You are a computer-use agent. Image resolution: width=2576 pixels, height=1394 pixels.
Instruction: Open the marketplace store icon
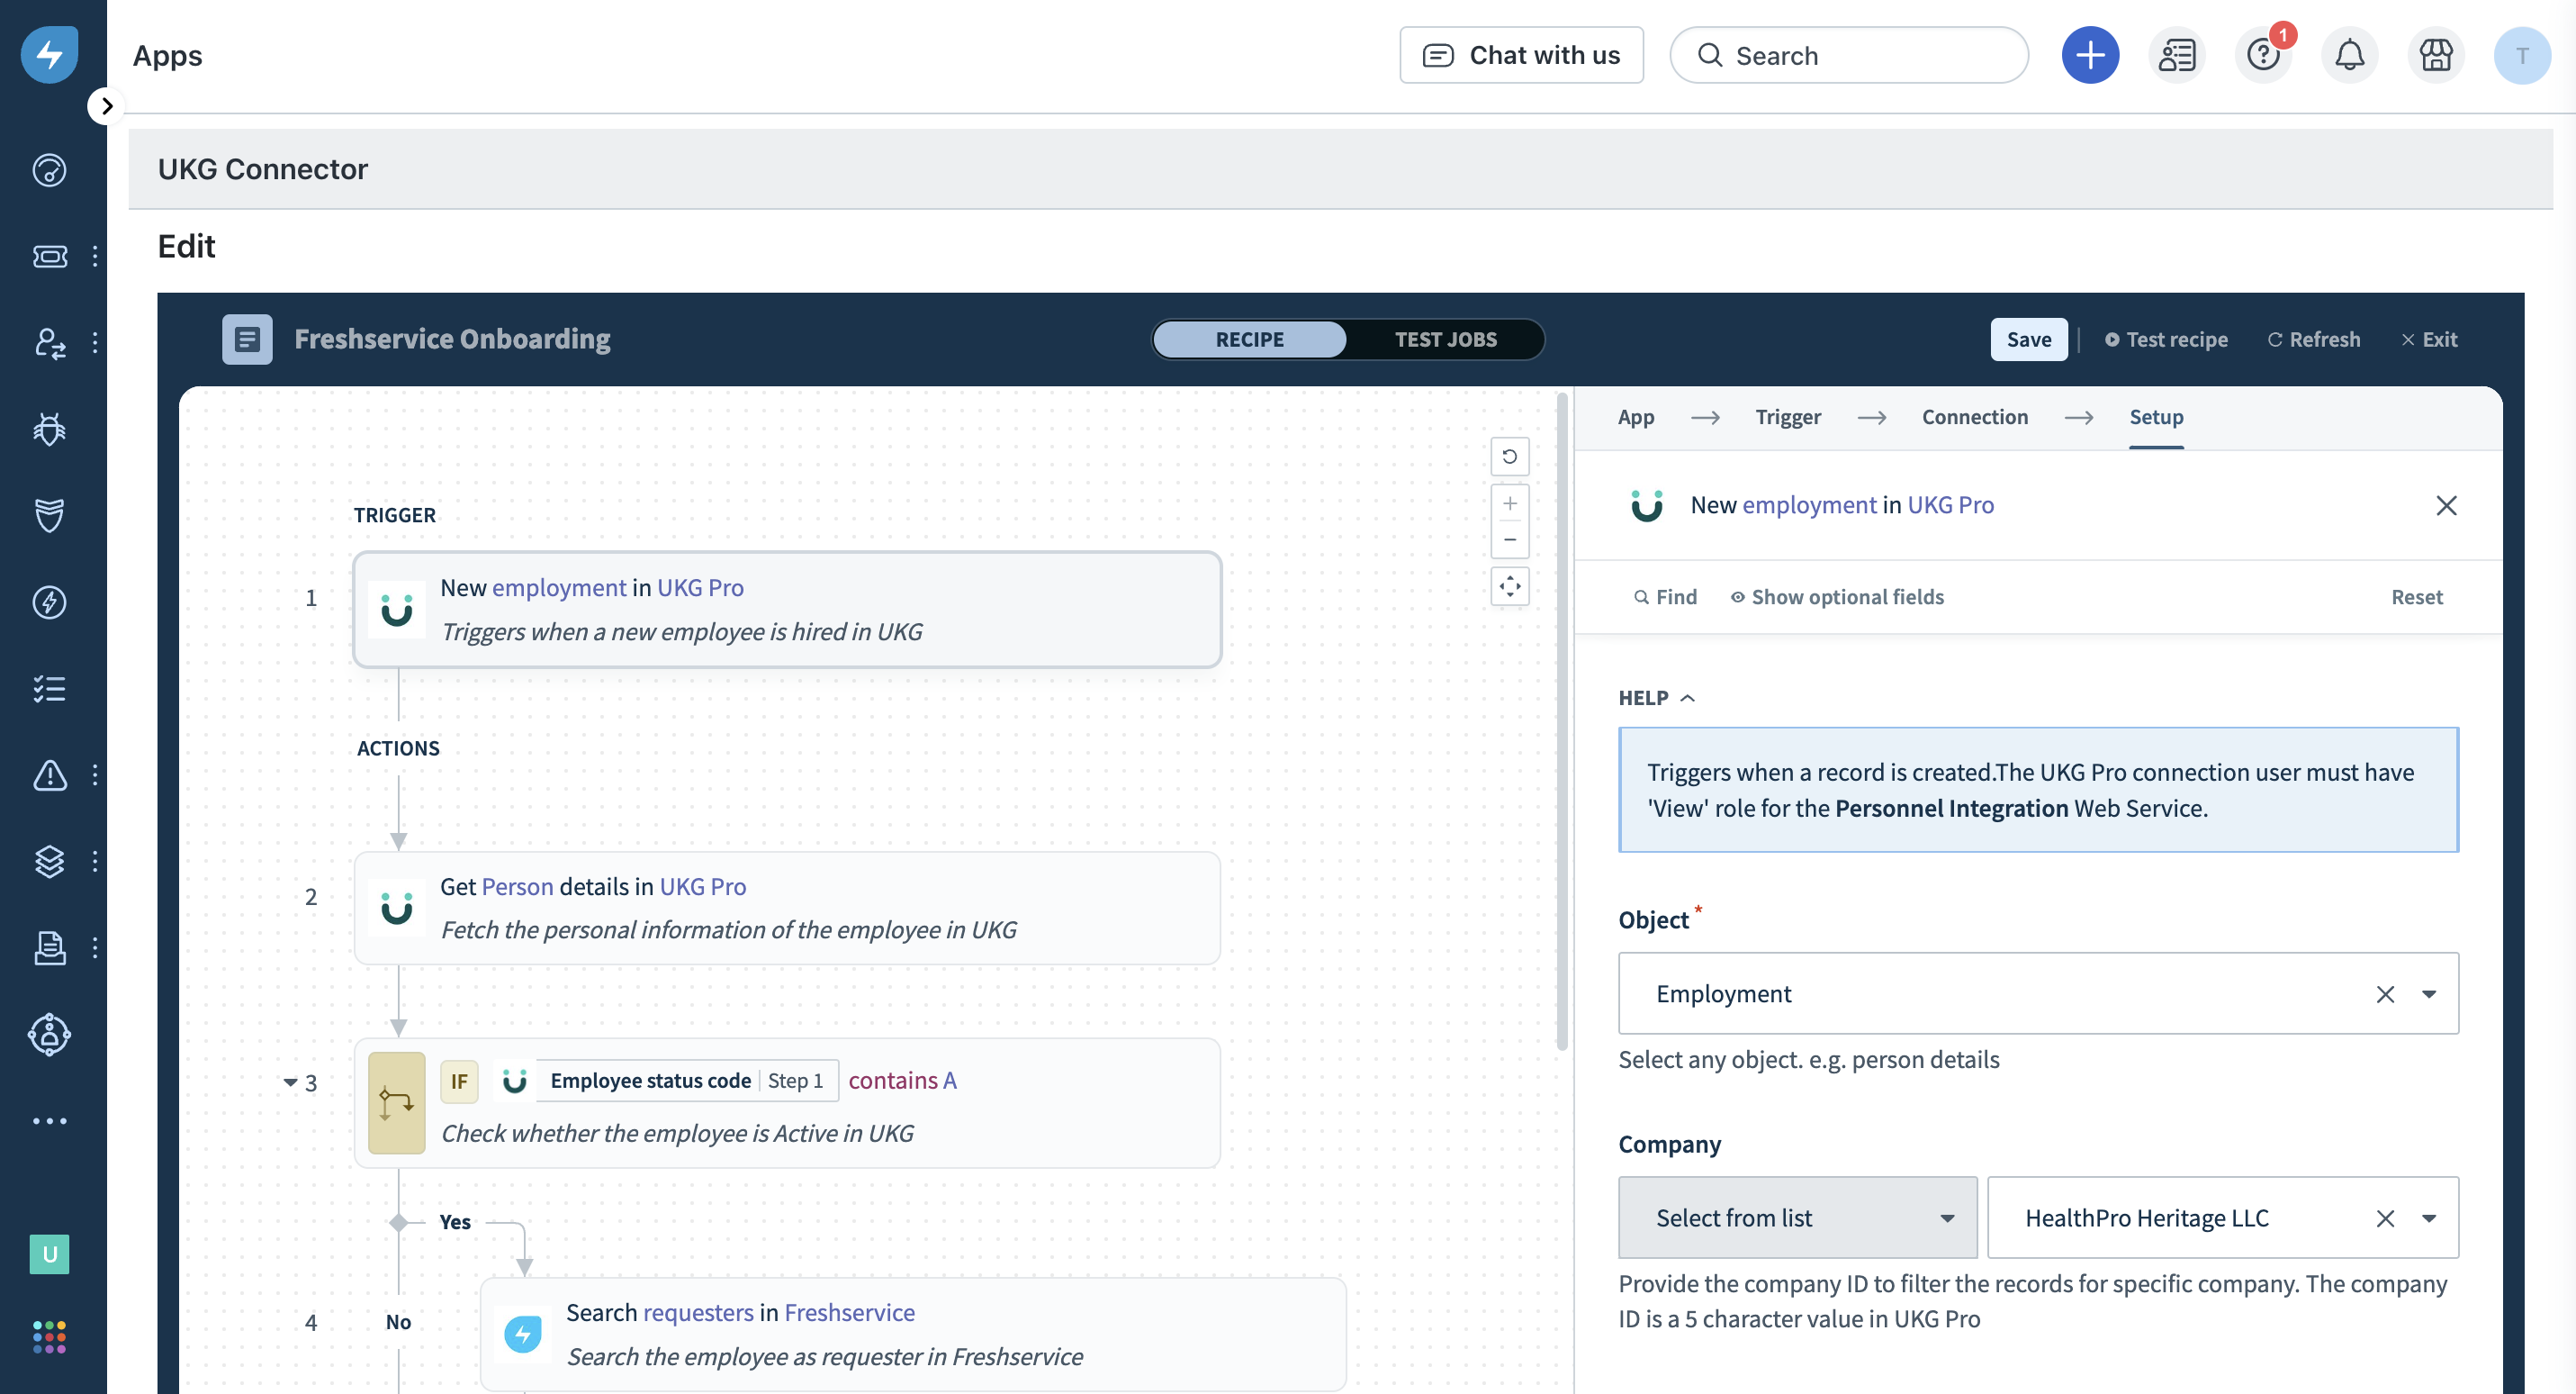tap(2435, 55)
